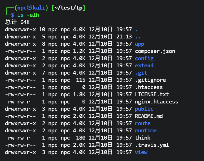Screen dimensions: 204x161
Task: Click the runtime directory name
Action: click(146, 131)
